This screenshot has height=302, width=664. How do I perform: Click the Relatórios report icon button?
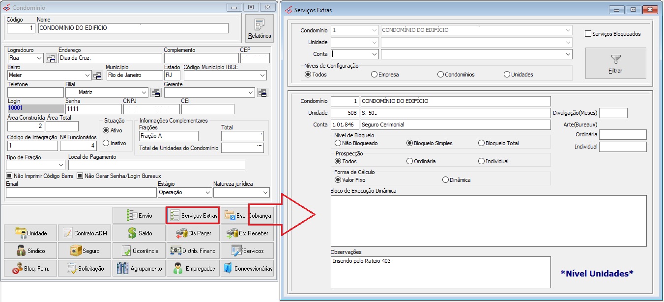coord(260,28)
